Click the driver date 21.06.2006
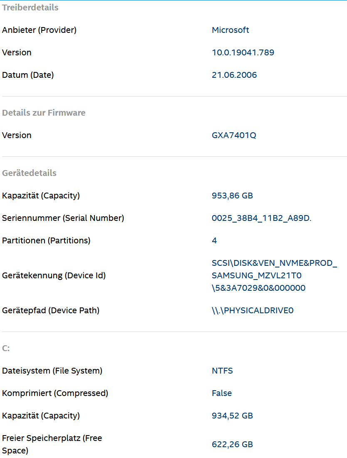347x458 pixels. pos(234,75)
